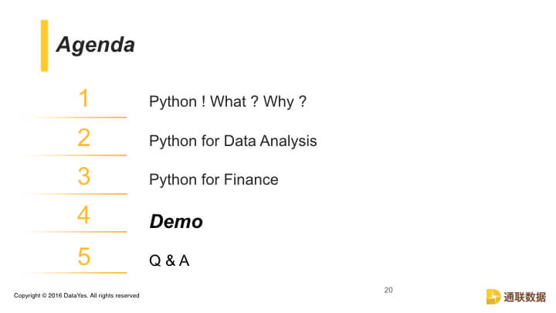Click the Python for Finance item
This screenshot has width=556, height=313.
214,179
